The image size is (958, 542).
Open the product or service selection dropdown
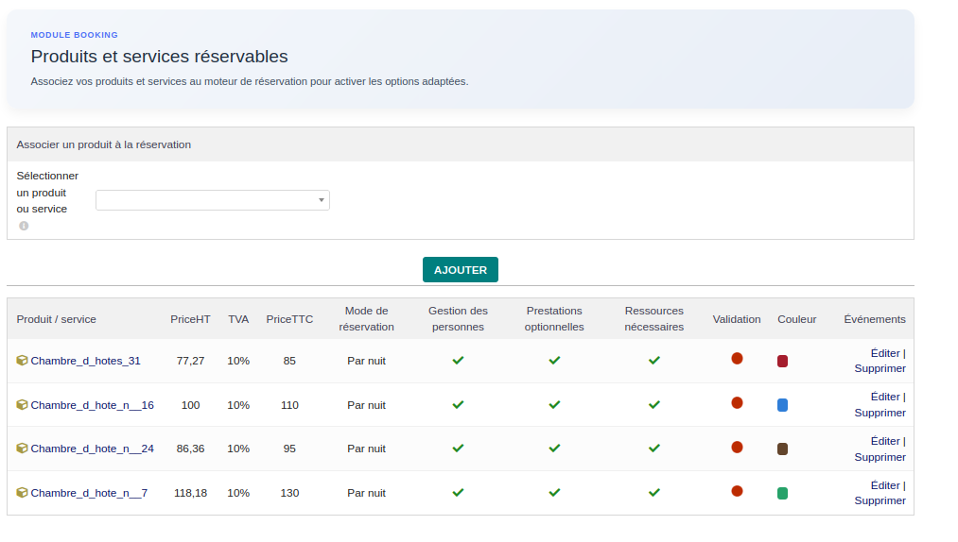point(212,200)
